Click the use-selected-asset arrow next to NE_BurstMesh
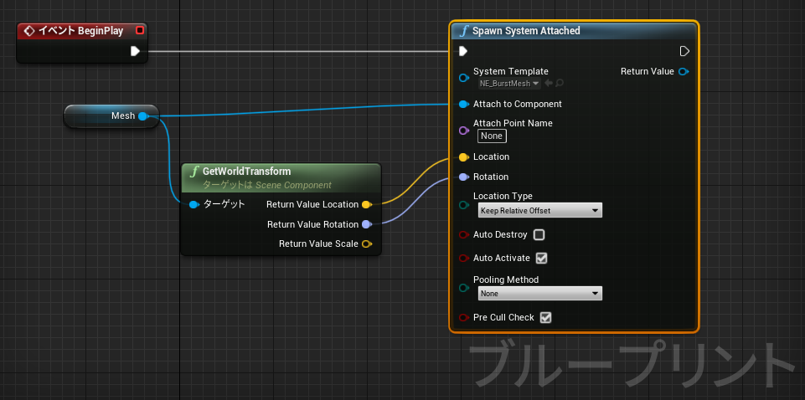Image resolution: width=805 pixels, height=400 pixels. click(x=549, y=83)
